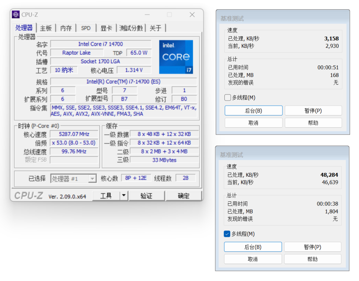Image resolution: width=359 pixels, height=281 pixels.
Task: Click the name field Intel Core i7 14700
Action: (x=101, y=44)
